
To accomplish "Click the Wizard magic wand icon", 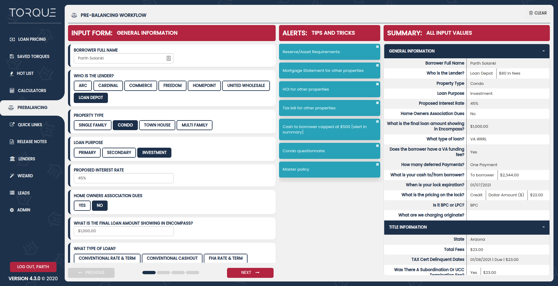I will click(12, 176).
